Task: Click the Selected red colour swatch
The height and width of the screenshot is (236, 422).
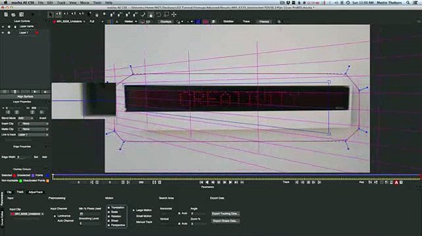Action: coord(14,175)
